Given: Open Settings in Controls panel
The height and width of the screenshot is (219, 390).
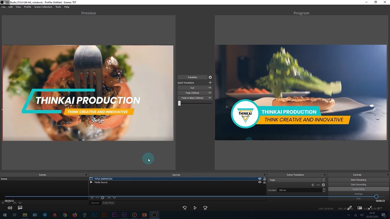Looking at the screenshot, I should (358, 194).
